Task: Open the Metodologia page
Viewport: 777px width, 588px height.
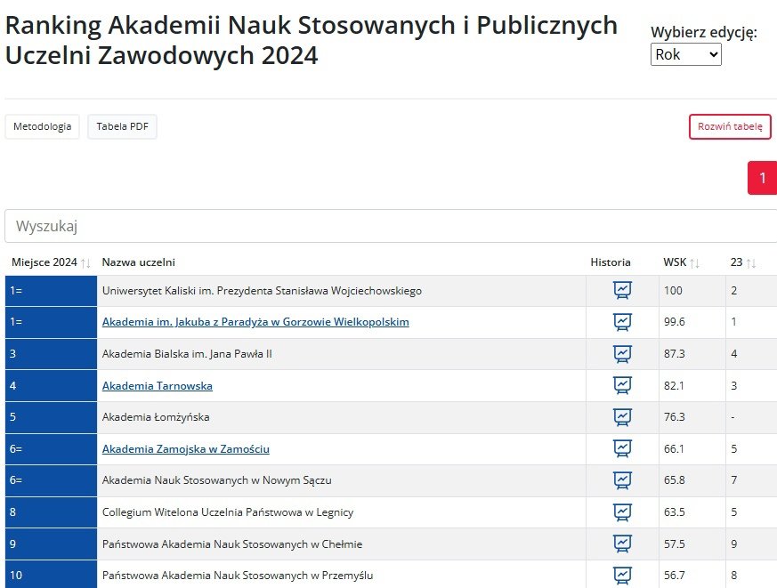Action: pos(42,126)
